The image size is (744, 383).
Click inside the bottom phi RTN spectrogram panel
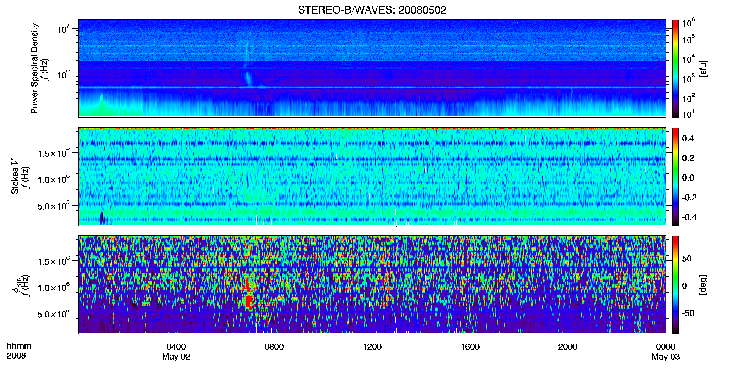pyautogui.click(x=372, y=285)
